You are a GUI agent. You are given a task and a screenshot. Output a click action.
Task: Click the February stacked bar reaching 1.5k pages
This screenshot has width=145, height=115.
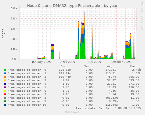[53, 52]
